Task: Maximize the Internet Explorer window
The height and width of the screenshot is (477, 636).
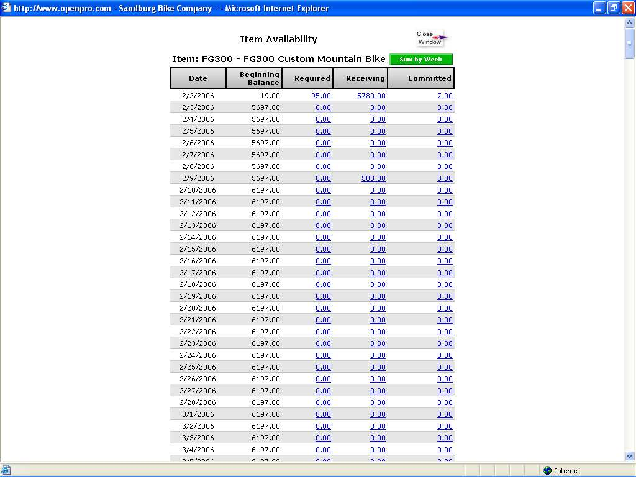Action: click(613, 8)
